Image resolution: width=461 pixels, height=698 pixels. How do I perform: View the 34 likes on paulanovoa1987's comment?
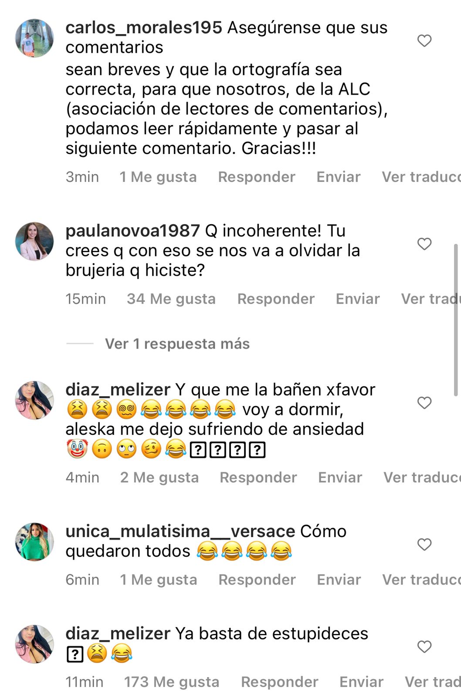point(171,299)
